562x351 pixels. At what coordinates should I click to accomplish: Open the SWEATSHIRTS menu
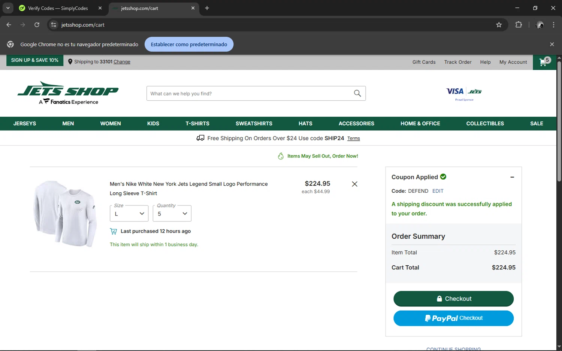click(254, 123)
